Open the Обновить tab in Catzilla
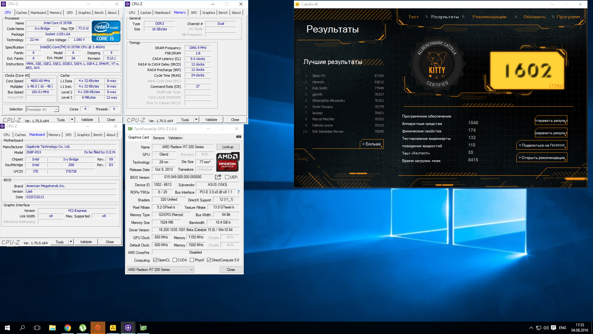The height and width of the screenshot is (334, 593). pyautogui.click(x=534, y=17)
